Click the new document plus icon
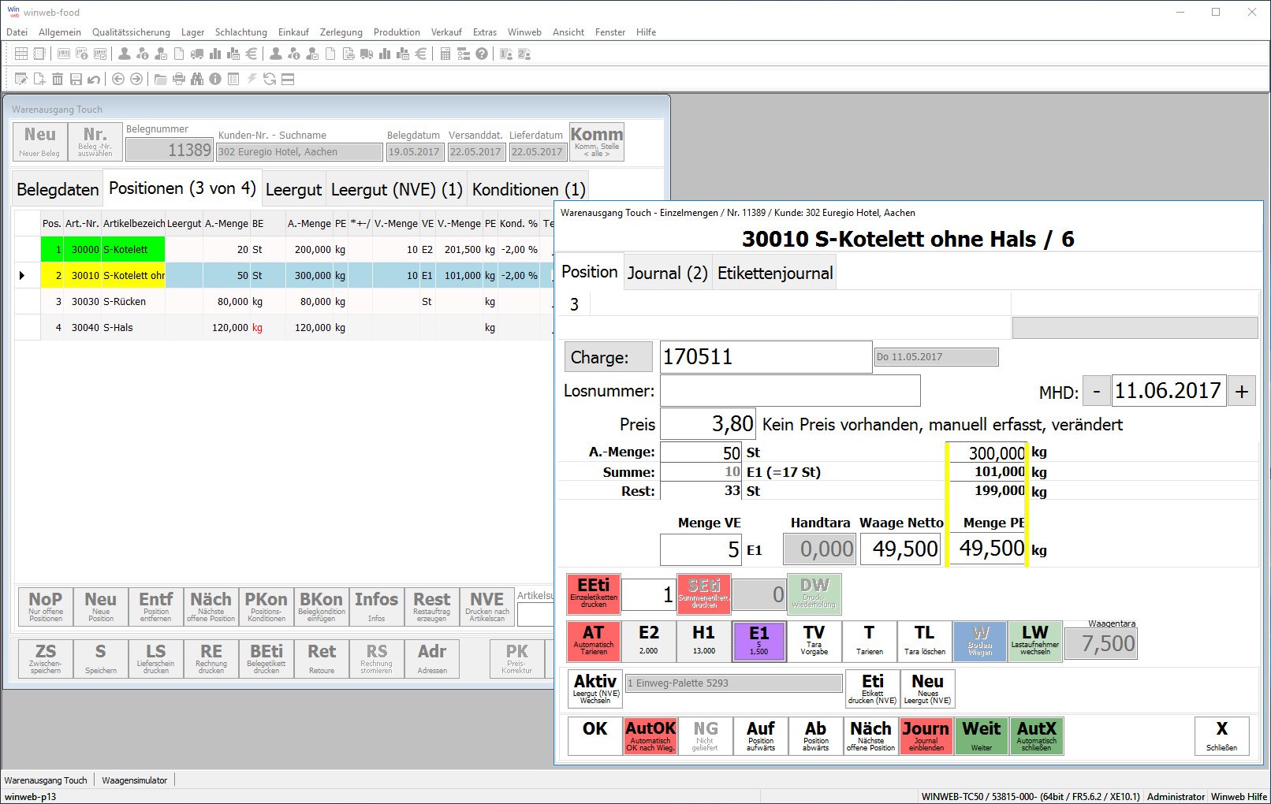Viewport: 1271px width, 804px height. point(39,79)
